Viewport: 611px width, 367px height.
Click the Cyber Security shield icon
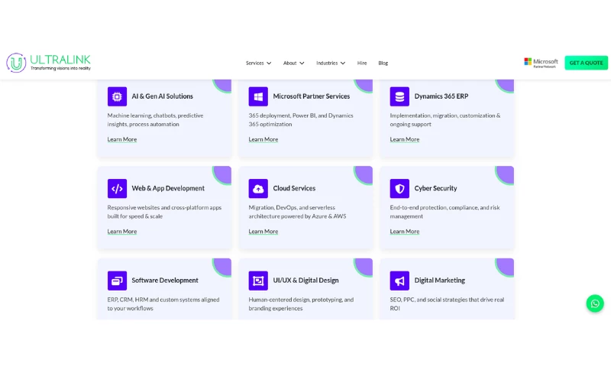(399, 188)
